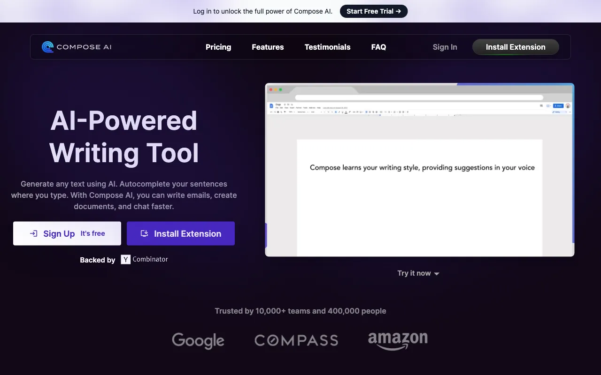Open the Testimonials section
Screen dimensions: 601x375
point(327,47)
